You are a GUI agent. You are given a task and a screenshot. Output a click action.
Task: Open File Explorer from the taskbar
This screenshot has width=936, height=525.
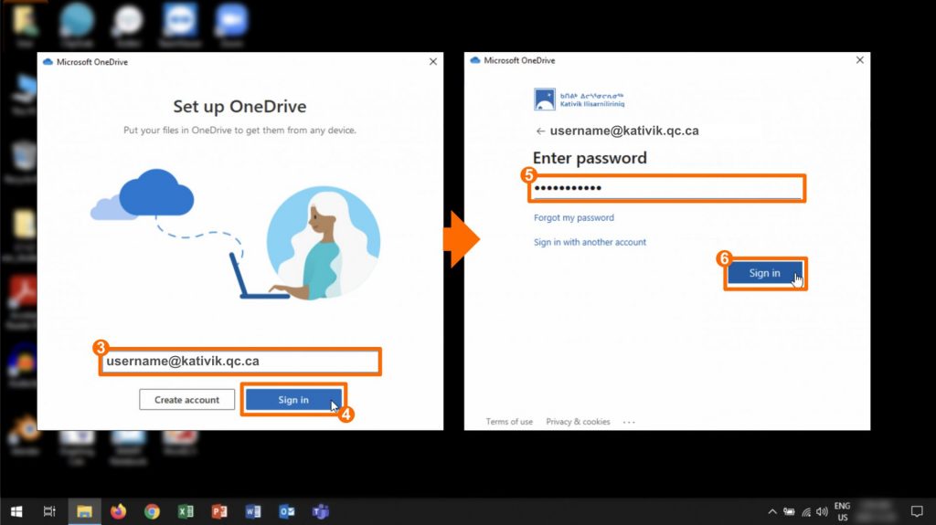(x=84, y=511)
